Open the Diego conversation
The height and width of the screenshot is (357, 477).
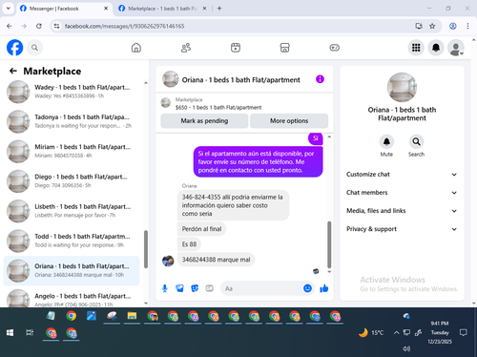coord(72,181)
